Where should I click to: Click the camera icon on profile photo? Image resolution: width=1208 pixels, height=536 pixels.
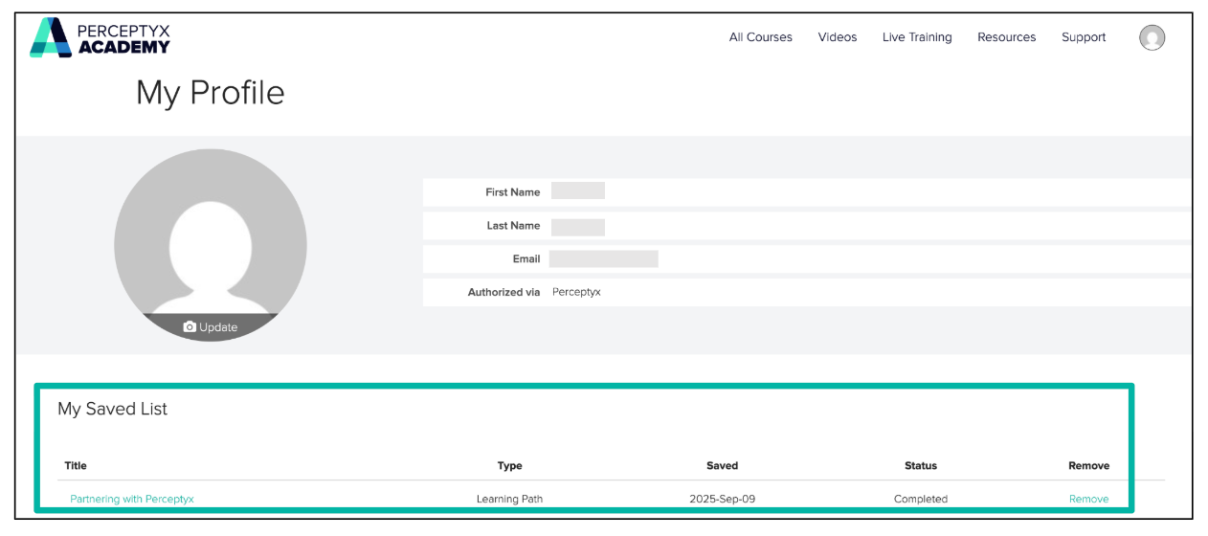(x=190, y=327)
